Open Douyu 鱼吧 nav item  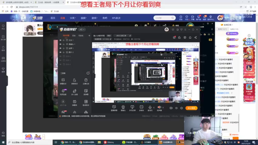[x=105, y=18]
